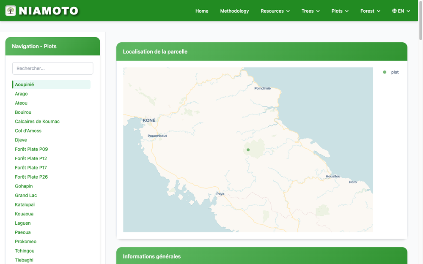Image resolution: width=423 pixels, height=264 pixels.
Task: Go to the Home page
Action: click(x=202, y=11)
